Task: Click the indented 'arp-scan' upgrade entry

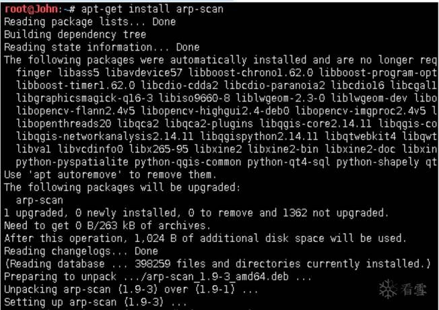Action: click(x=40, y=200)
